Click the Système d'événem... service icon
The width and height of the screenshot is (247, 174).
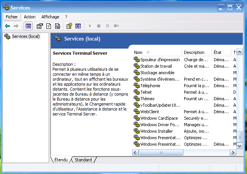(x=137, y=79)
